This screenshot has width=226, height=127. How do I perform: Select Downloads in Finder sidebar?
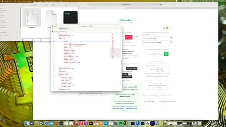tap(3, 23)
